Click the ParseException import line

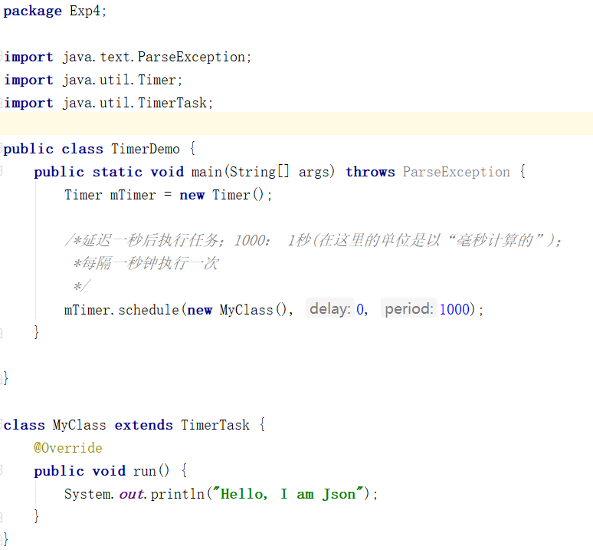[x=127, y=58]
